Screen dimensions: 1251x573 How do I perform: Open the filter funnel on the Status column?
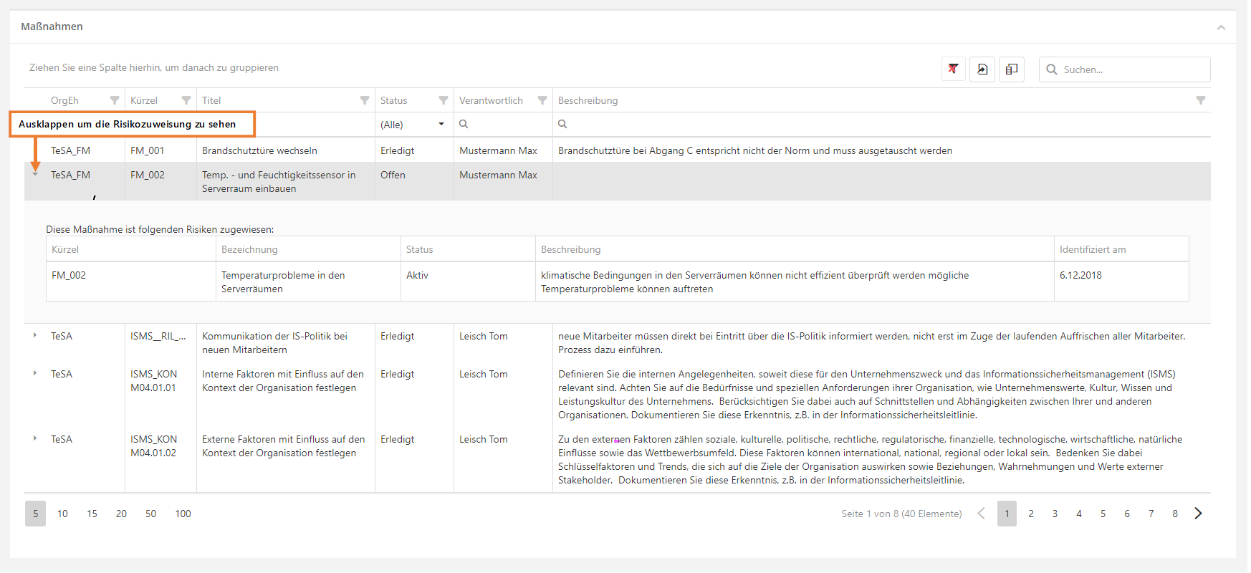click(x=444, y=100)
